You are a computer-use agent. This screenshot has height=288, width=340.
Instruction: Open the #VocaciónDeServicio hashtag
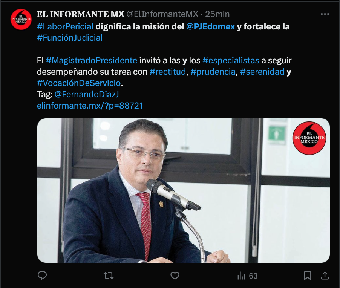click(79, 83)
